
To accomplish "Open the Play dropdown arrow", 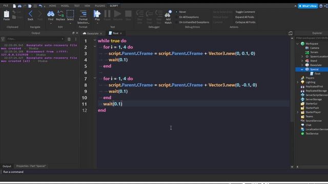I will (x=97, y=23).
